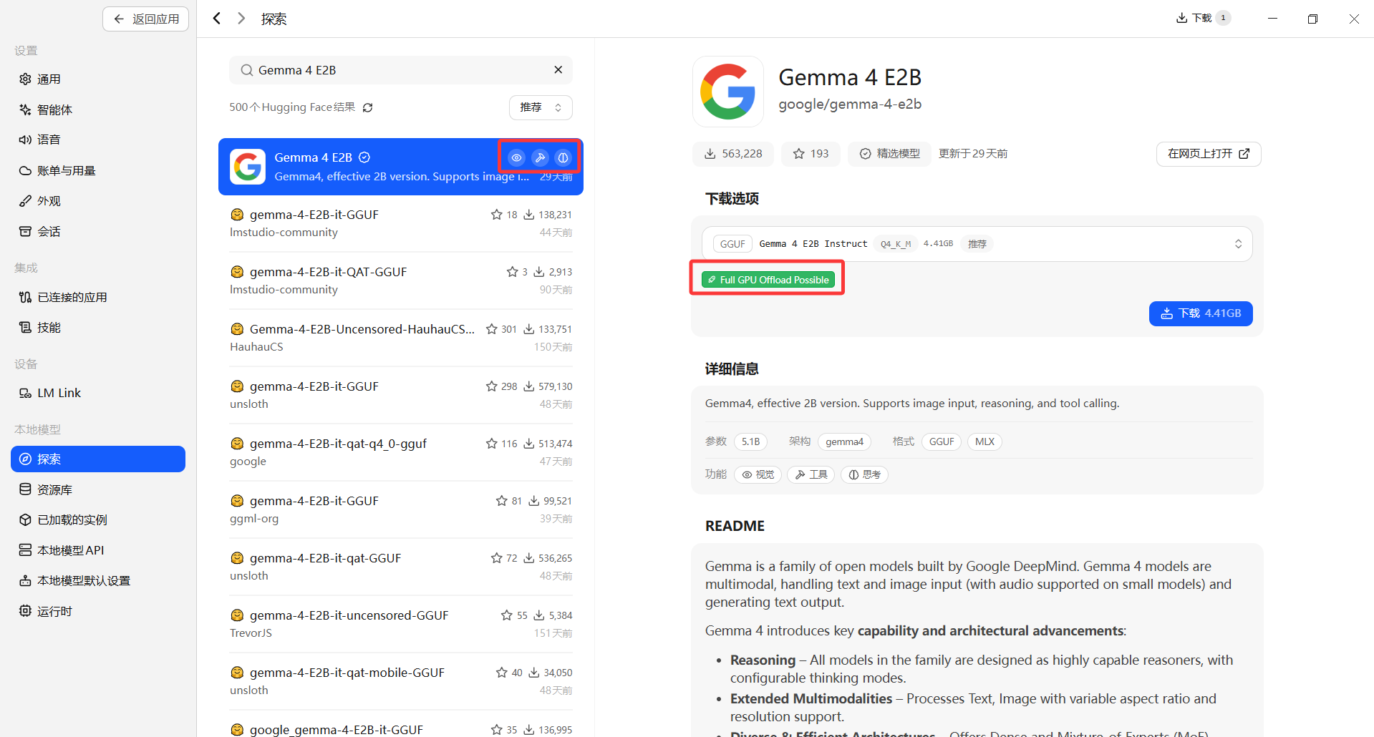Open the 推荐 sort dropdown

(541, 107)
